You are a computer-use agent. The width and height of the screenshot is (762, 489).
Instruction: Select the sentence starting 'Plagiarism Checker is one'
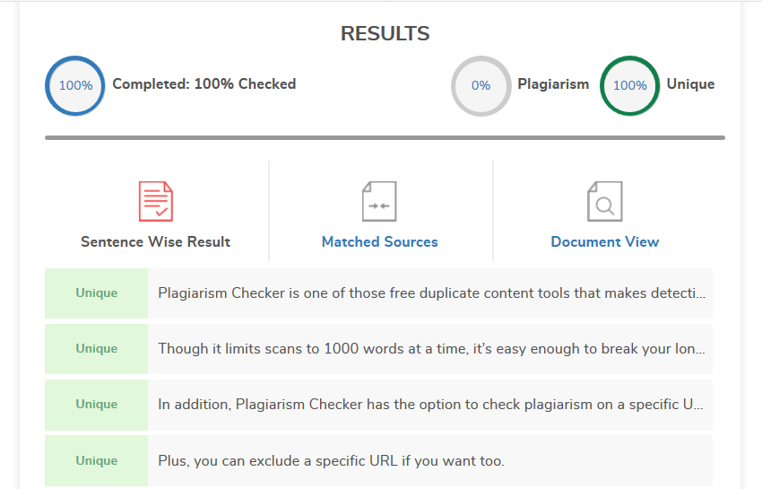430,293
